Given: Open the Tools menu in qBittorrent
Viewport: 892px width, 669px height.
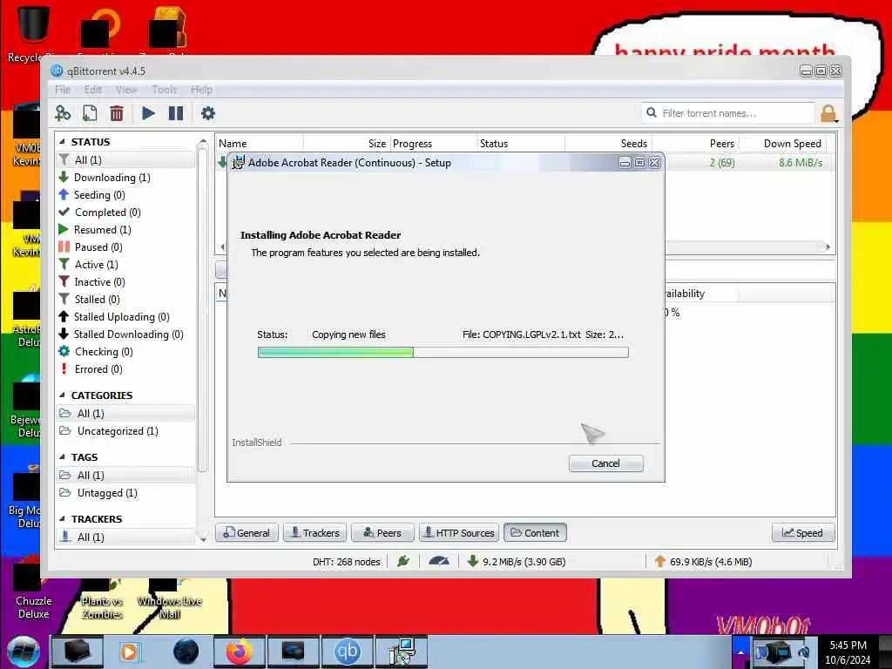Looking at the screenshot, I should pos(164,90).
